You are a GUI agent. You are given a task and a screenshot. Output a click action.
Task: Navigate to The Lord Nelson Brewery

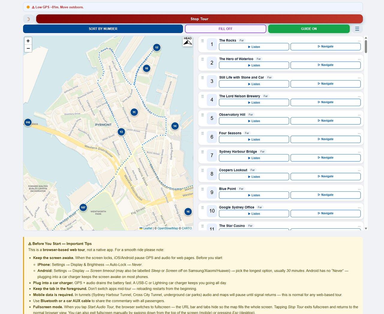point(325,102)
